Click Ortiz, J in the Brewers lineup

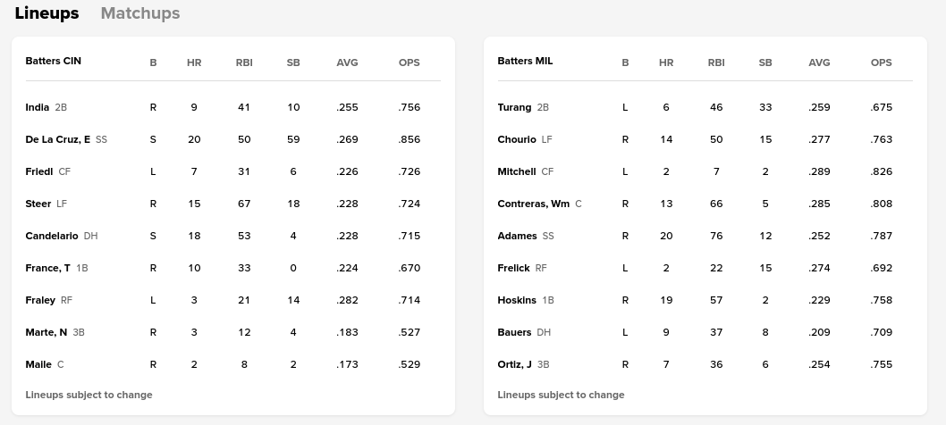[x=514, y=364]
